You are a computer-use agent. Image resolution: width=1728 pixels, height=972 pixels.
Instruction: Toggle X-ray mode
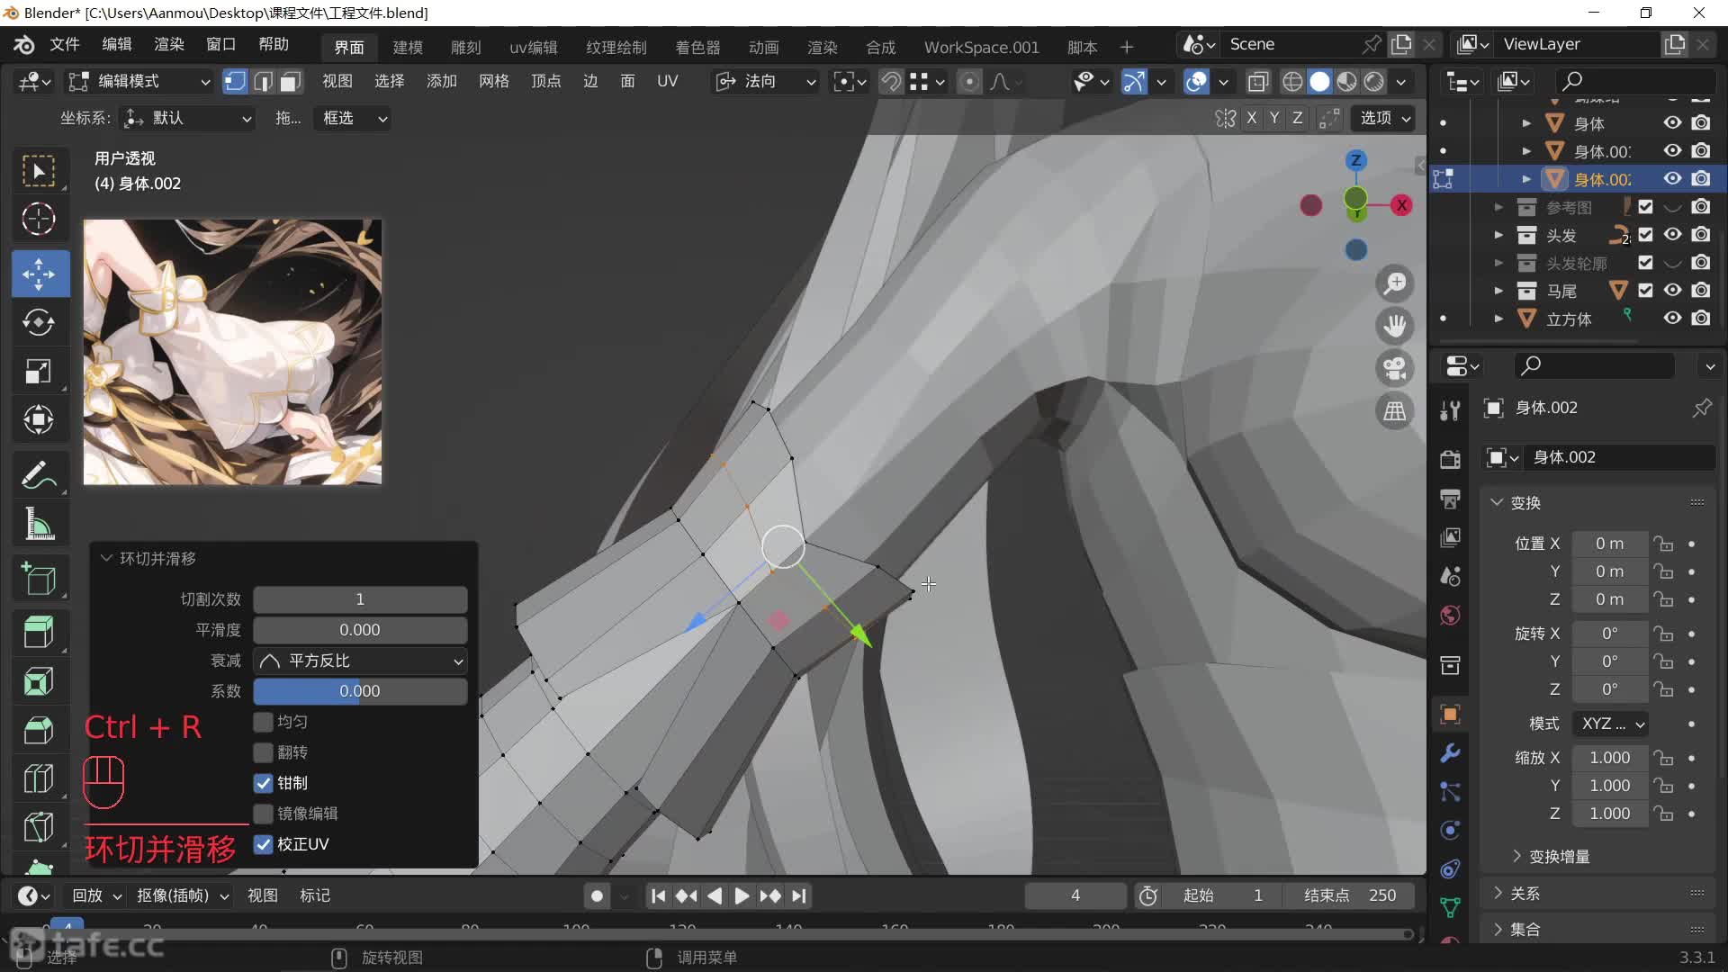[x=1257, y=82]
